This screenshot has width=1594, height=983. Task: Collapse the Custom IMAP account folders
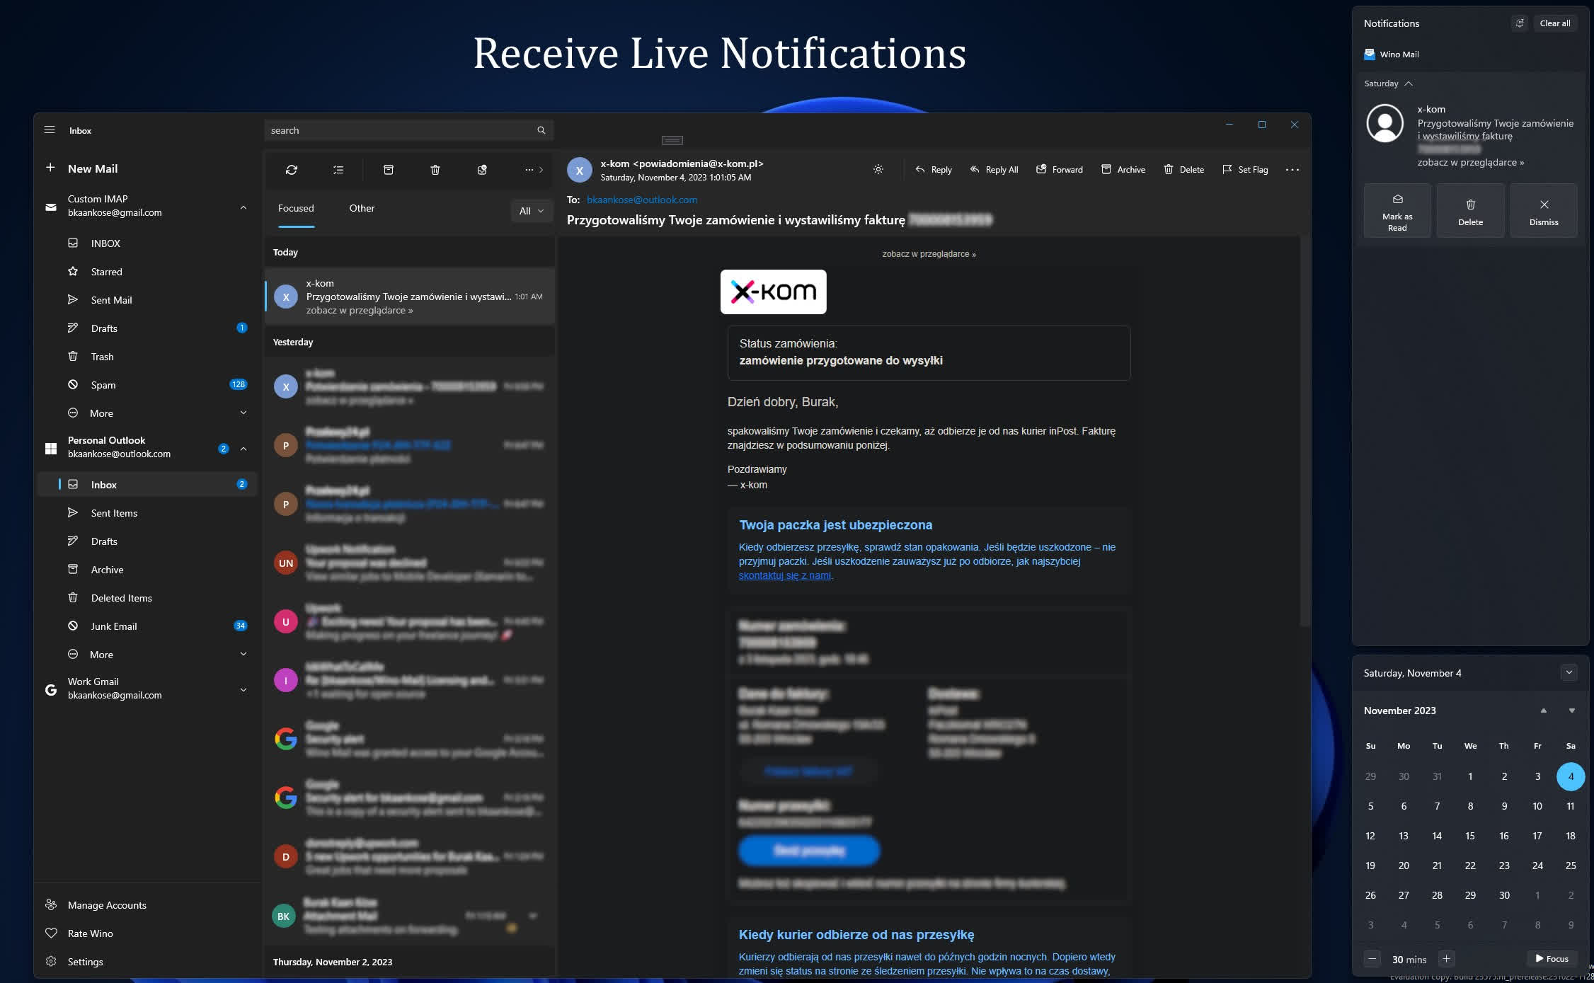[x=243, y=207]
